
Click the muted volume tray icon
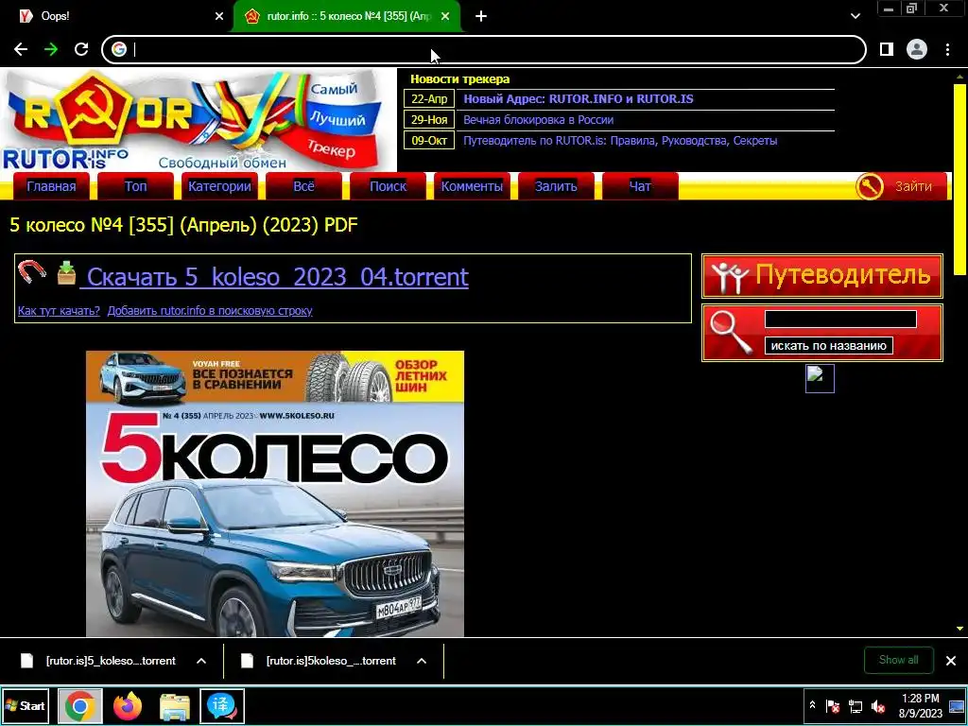[x=878, y=705]
